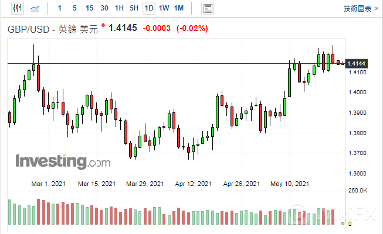
Task: Select the 1D daily timeframe
Action: (149, 8)
